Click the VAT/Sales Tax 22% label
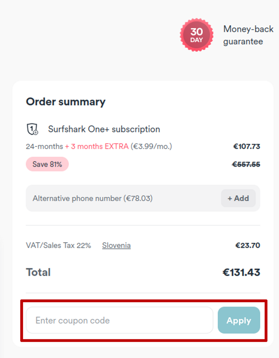Viewport: 279px width, 358px height. pos(59,246)
